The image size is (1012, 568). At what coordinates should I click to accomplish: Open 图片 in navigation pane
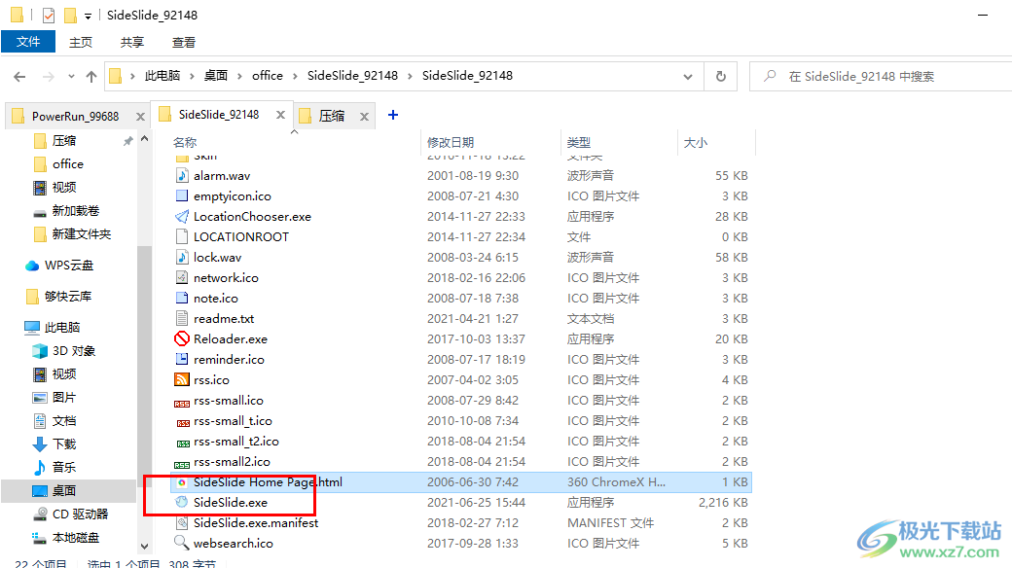(64, 398)
